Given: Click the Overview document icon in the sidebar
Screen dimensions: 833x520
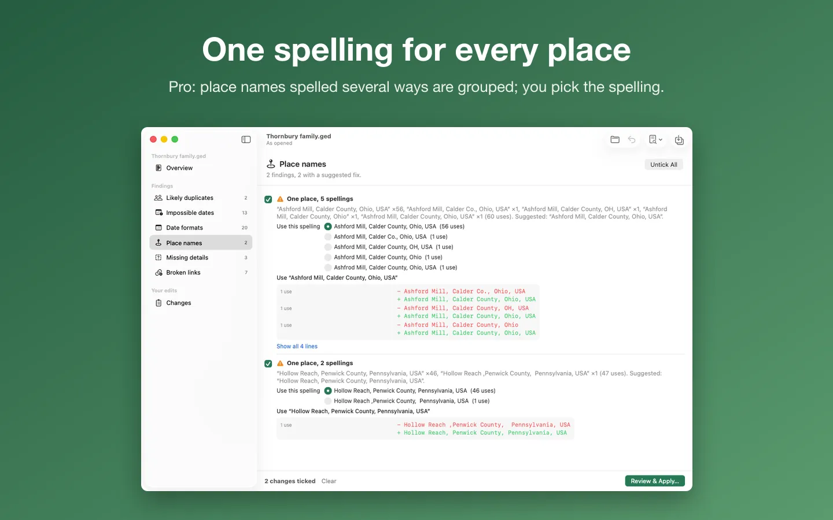Looking at the screenshot, I should point(159,168).
